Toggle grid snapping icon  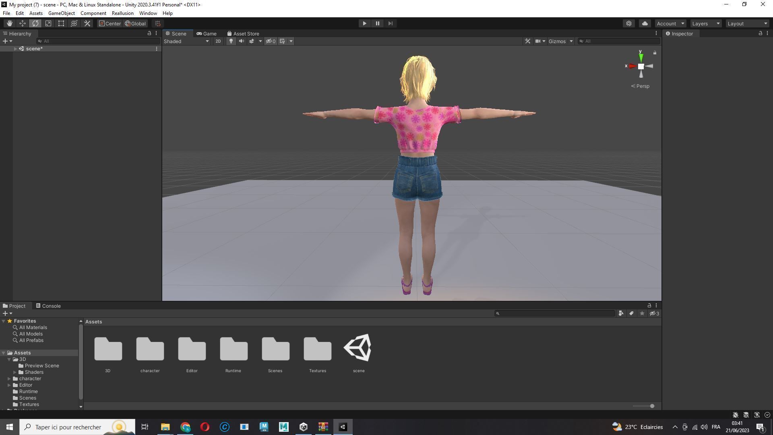pyautogui.click(x=158, y=23)
